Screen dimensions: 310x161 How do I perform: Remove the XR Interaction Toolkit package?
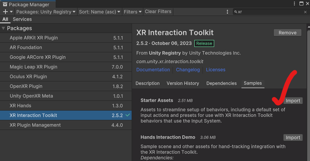(x=287, y=33)
